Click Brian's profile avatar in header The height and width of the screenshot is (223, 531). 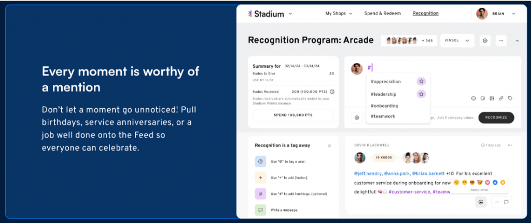(x=482, y=14)
